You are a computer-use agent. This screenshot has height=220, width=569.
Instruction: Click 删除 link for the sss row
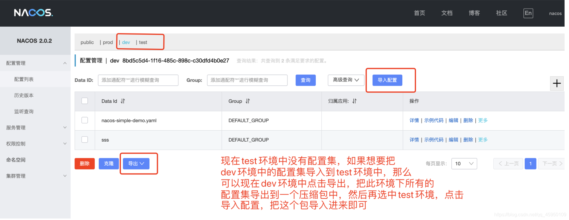coord(468,140)
